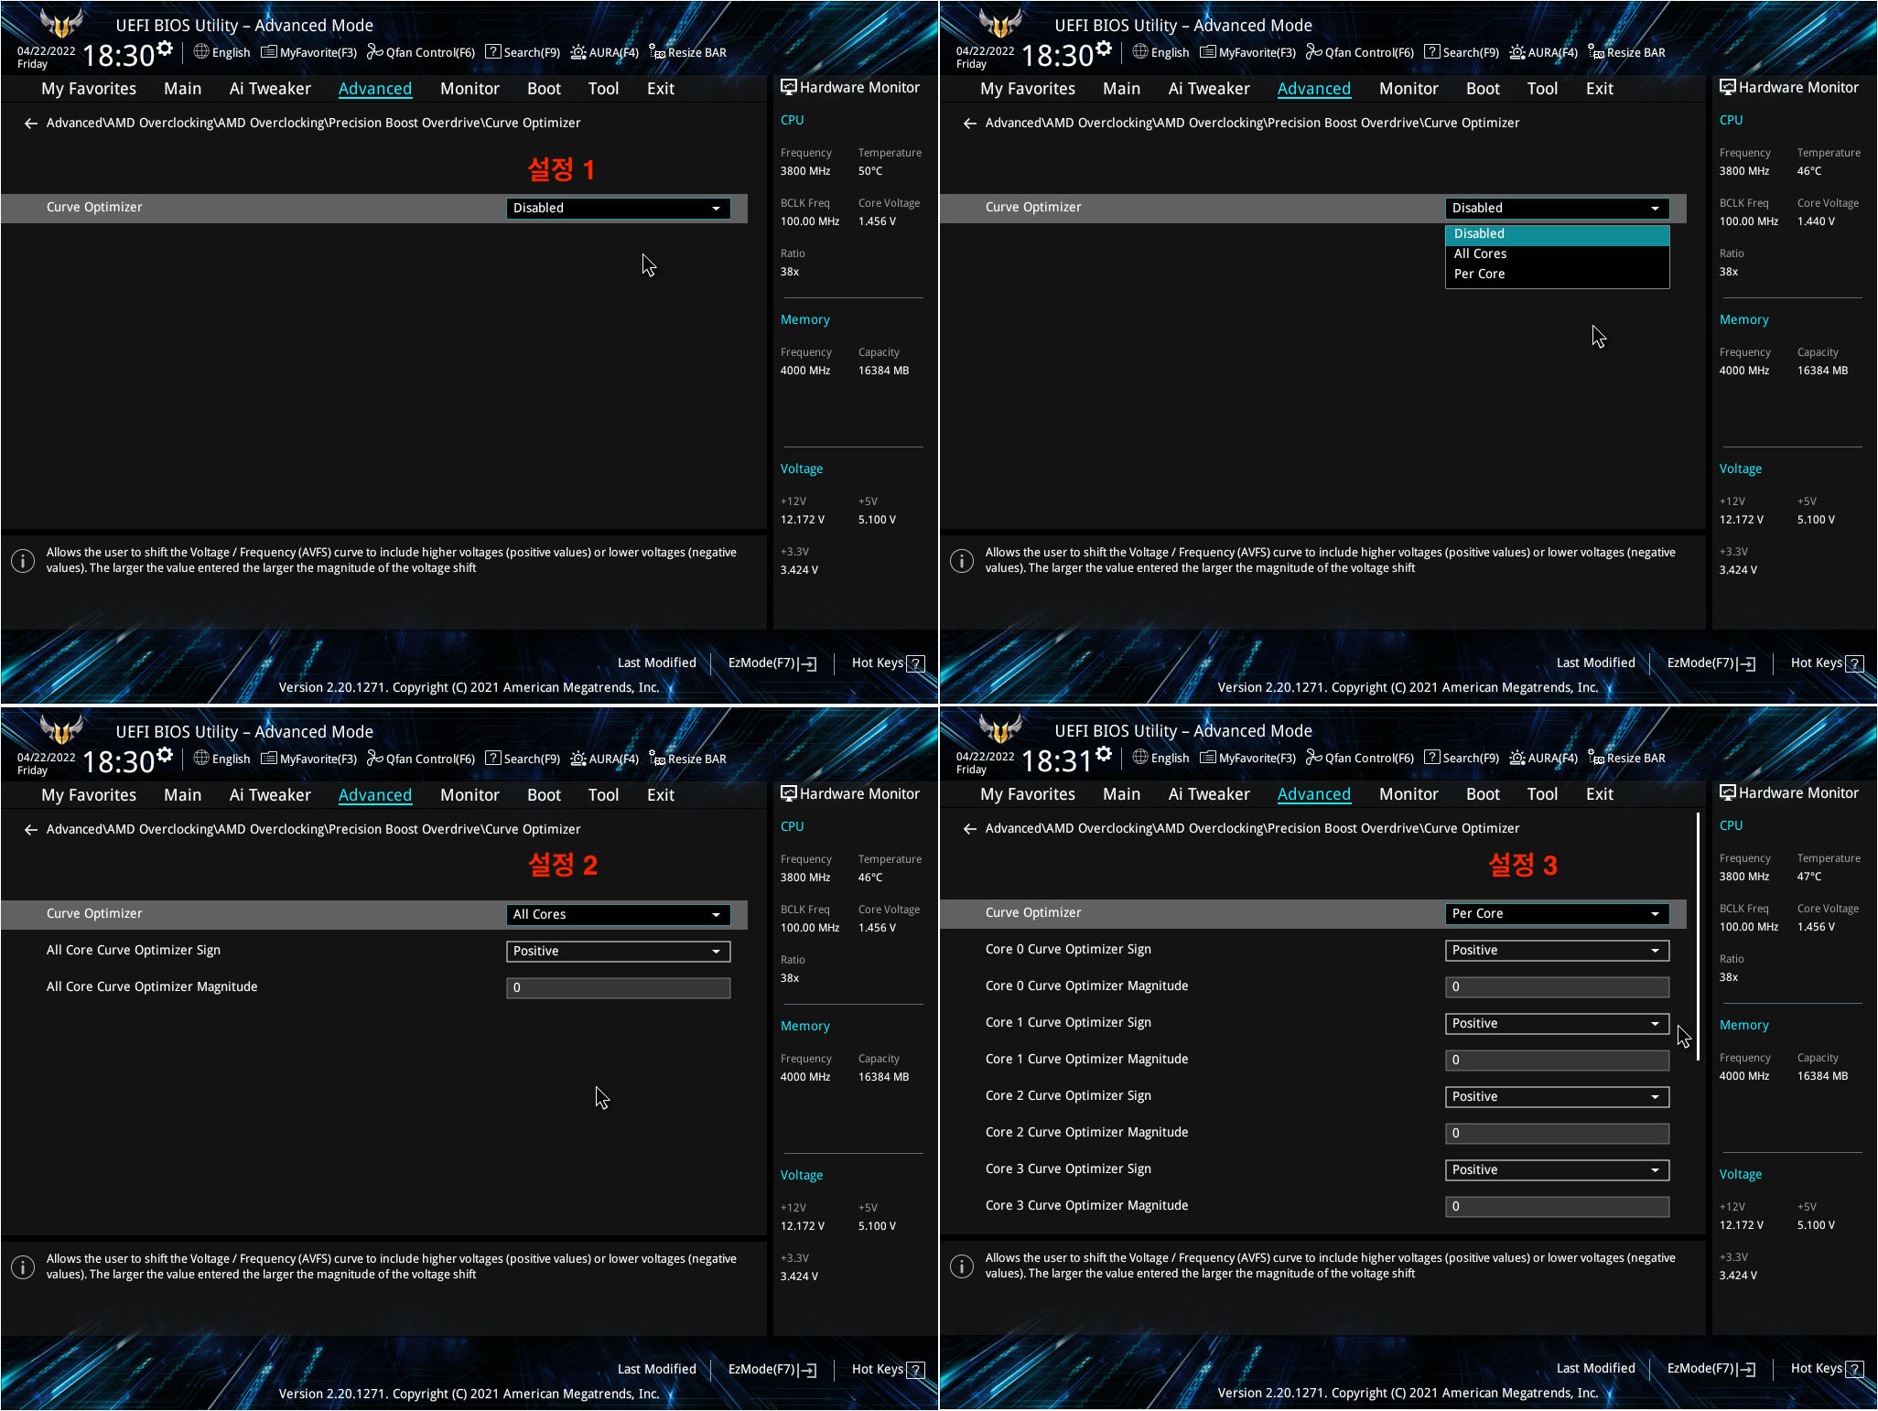Click the All Core Curve Optimizer Magnitude field
The image size is (1878, 1411).
click(x=618, y=988)
